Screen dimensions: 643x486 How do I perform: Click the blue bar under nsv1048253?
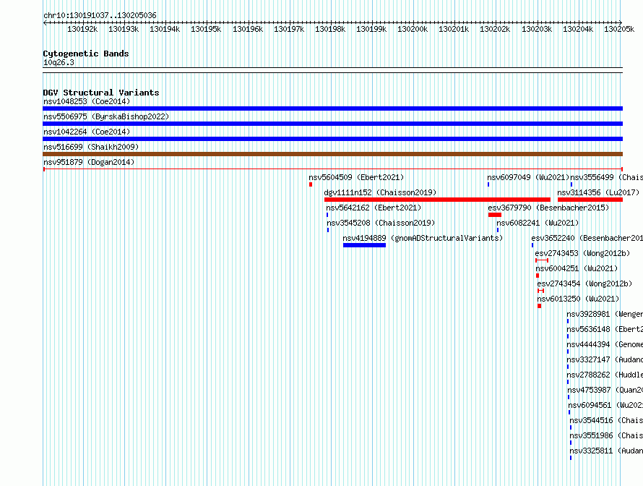[332, 108]
